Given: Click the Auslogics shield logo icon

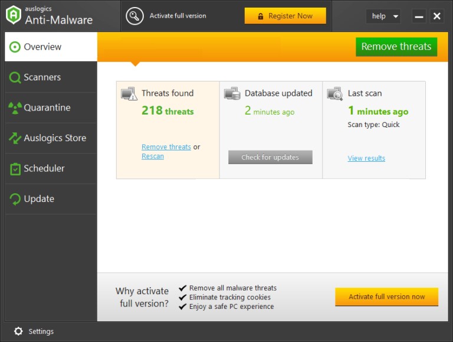Looking at the screenshot, I should pos(14,15).
